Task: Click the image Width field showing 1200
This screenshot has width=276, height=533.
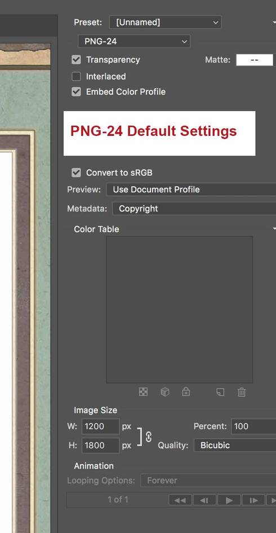Action: (x=100, y=426)
